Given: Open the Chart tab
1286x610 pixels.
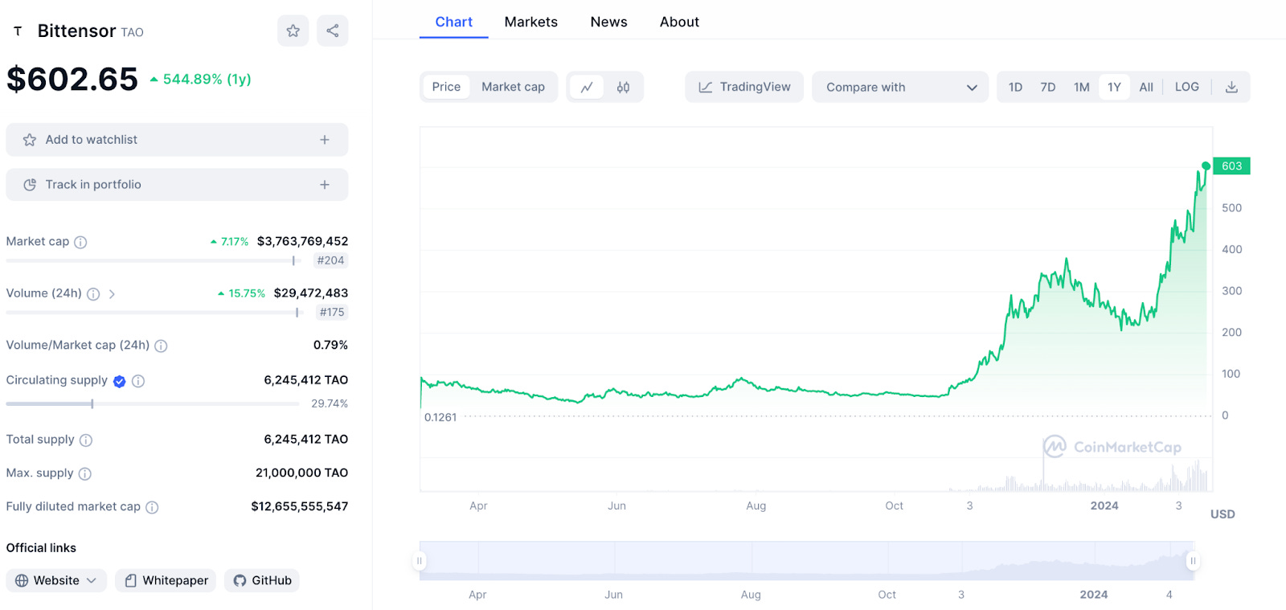Looking at the screenshot, I should click(453, 22).
